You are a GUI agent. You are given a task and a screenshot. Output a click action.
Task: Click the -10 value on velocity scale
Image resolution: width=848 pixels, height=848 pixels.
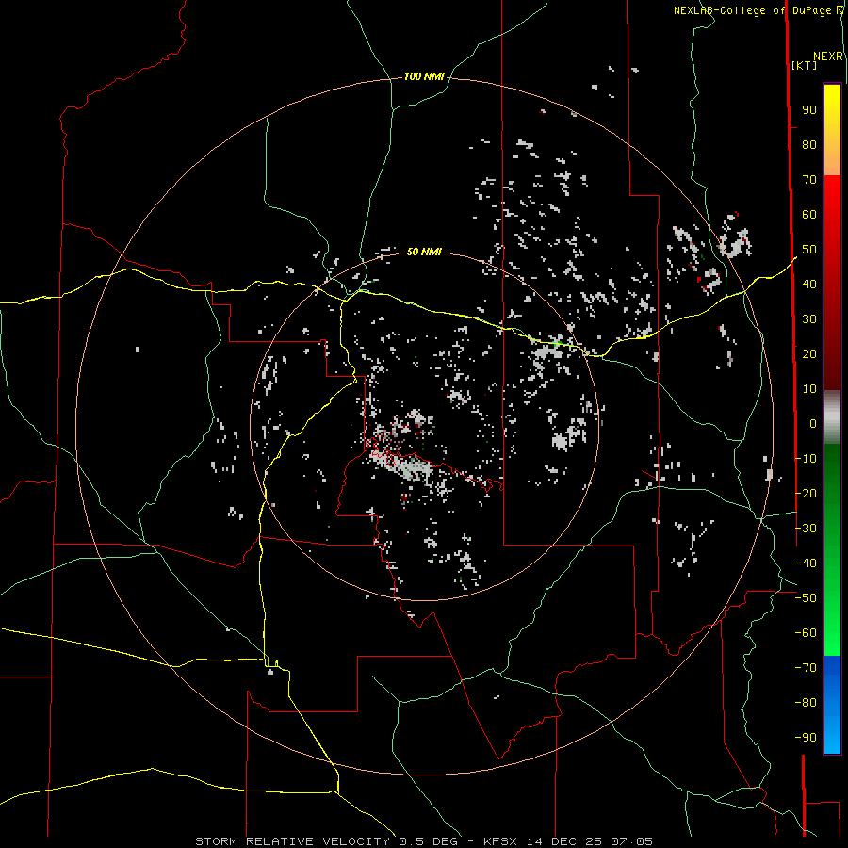[806, 459]
